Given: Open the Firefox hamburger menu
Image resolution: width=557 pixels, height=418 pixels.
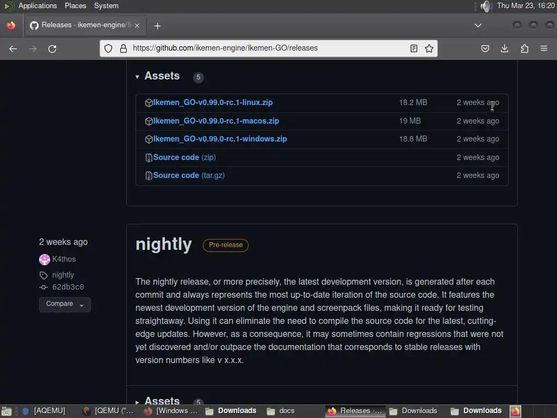Looking at the screenshot, I should pyautogui.click(x=544, y=48).
